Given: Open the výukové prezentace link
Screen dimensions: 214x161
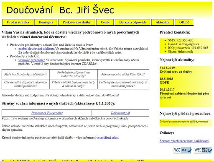Looking at the screenshot, I should tap(32, 60).
